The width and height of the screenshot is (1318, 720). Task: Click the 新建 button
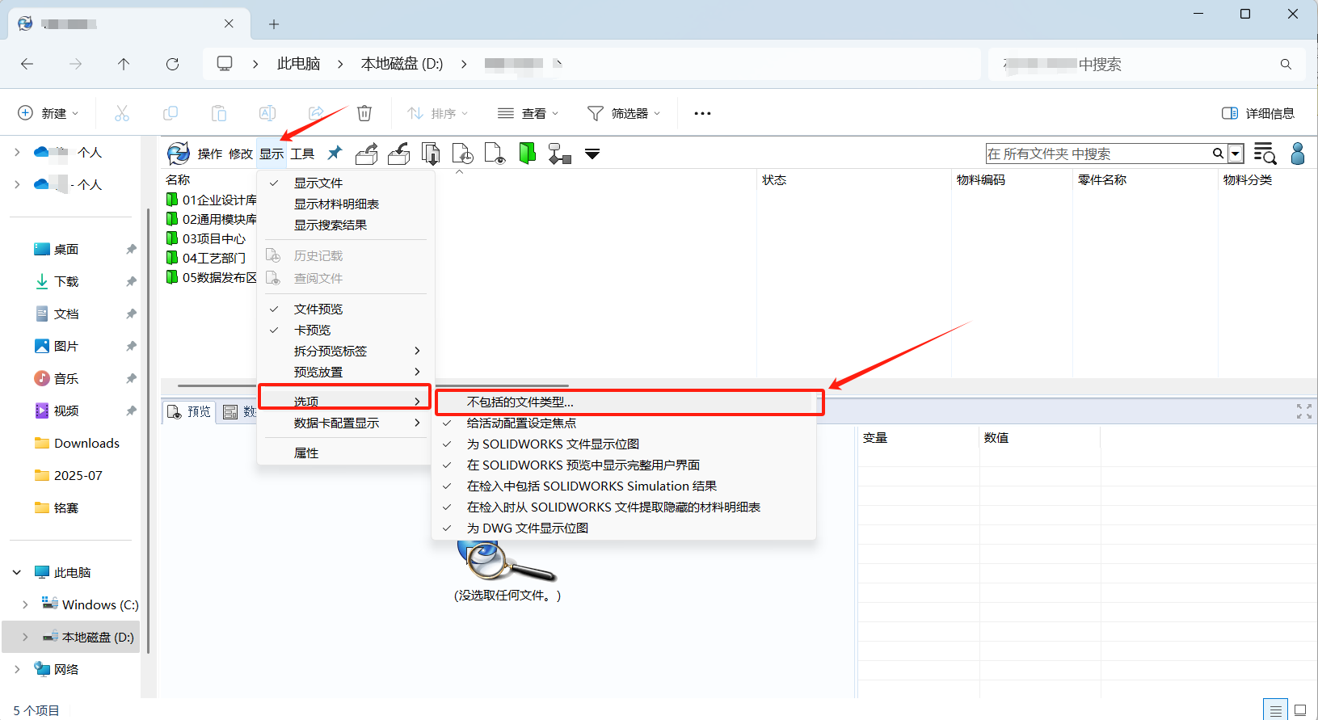[x=48, y=113]
